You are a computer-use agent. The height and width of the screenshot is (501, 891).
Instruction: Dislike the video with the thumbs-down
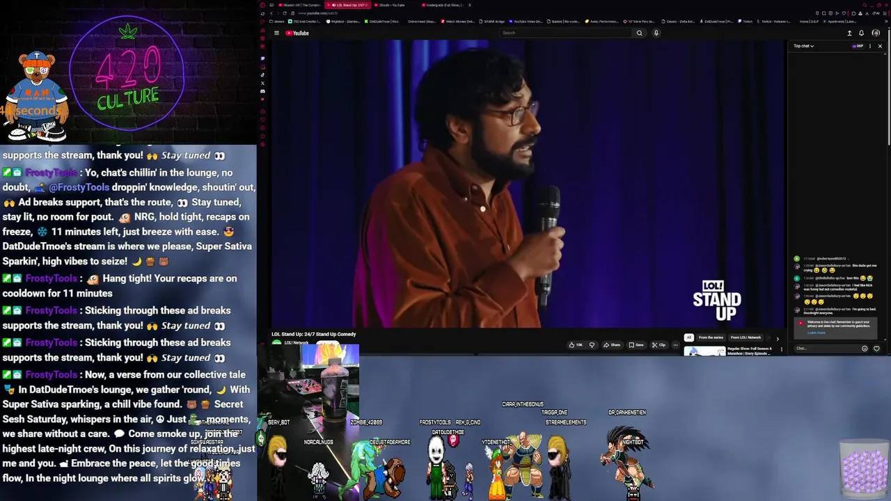pos(592,345)
